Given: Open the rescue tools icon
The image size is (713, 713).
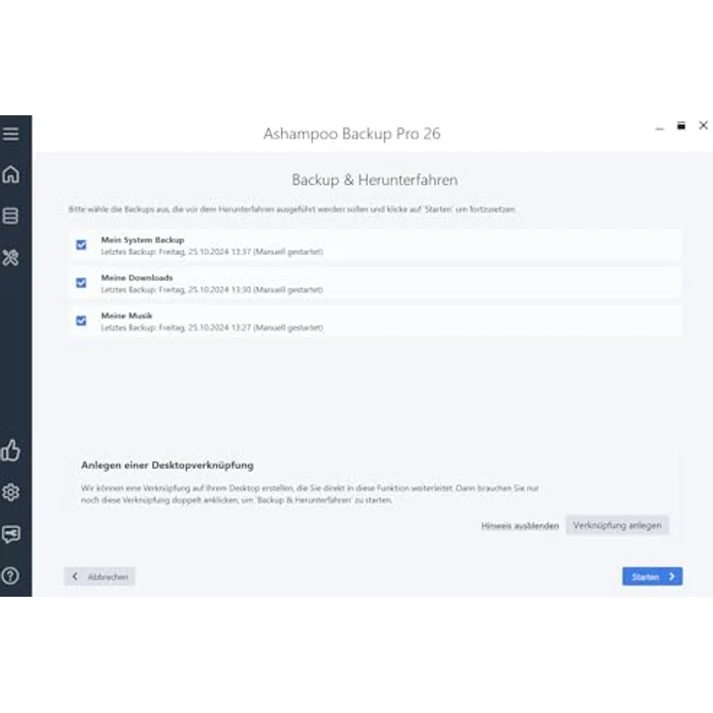Looking at the screenshot, I should [11, 258].
